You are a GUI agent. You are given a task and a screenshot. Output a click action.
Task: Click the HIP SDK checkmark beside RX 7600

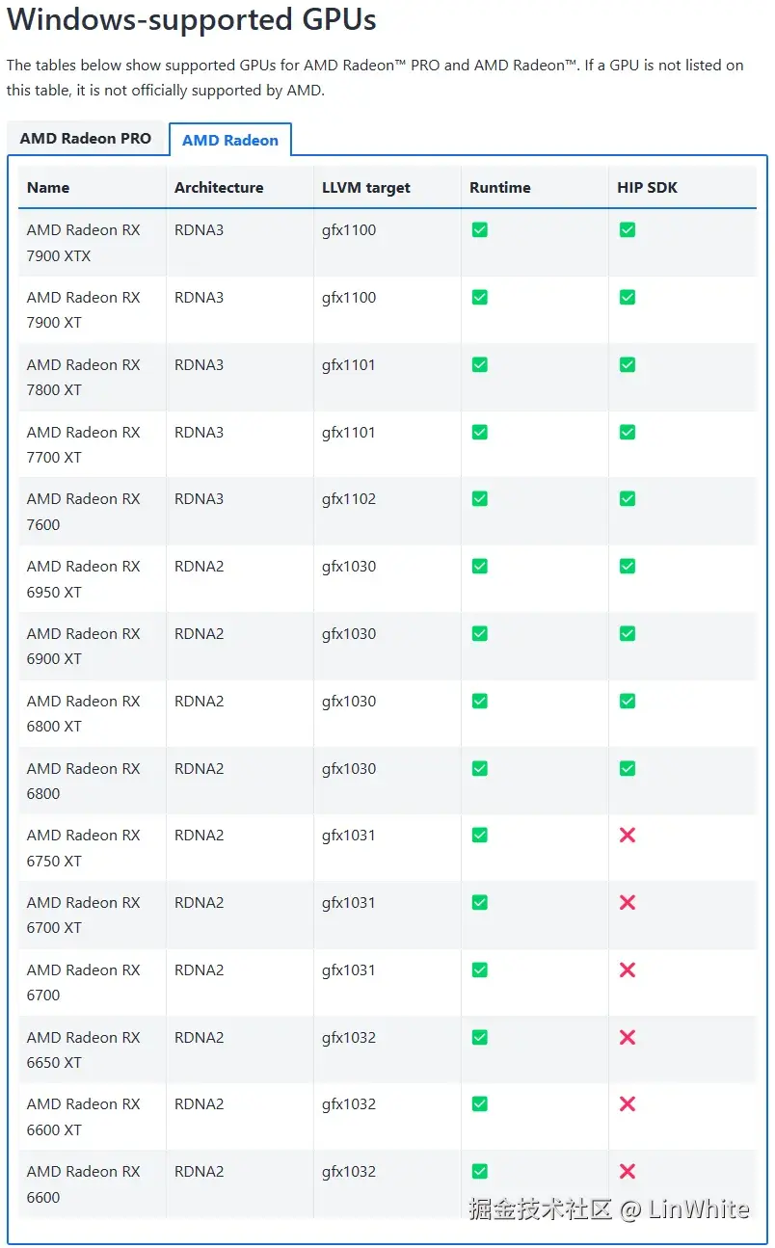(x=627, y=498)
